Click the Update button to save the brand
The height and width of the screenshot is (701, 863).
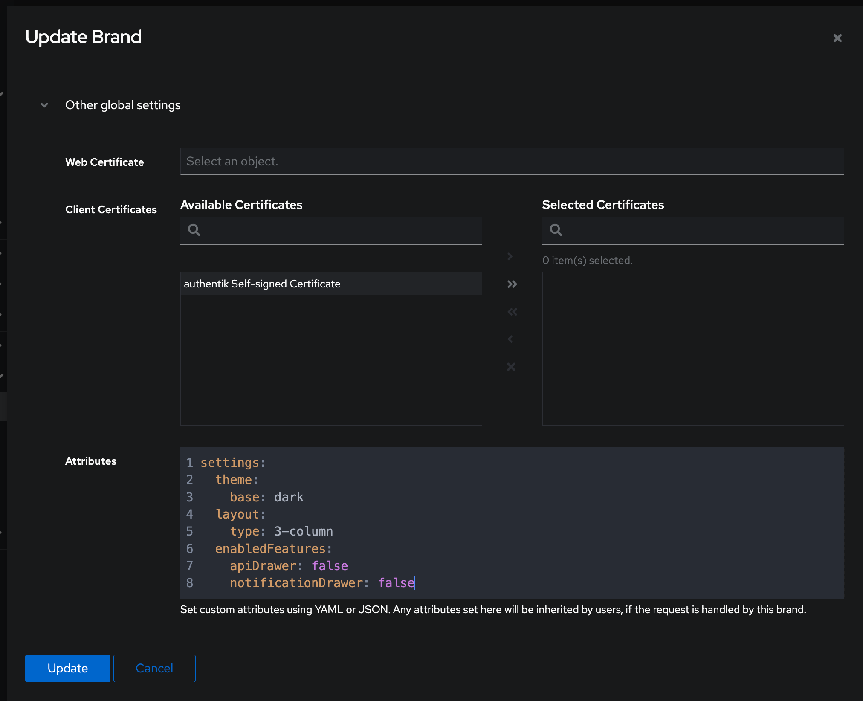point(67,668)
